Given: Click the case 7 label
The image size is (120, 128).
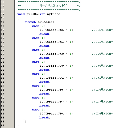Looking at the screenshot, I should click(38, 110).
